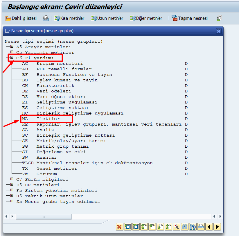Viewport: 239px width, 236px height.
Task: Go to next page with single down arrow
Action: [160, 227]
